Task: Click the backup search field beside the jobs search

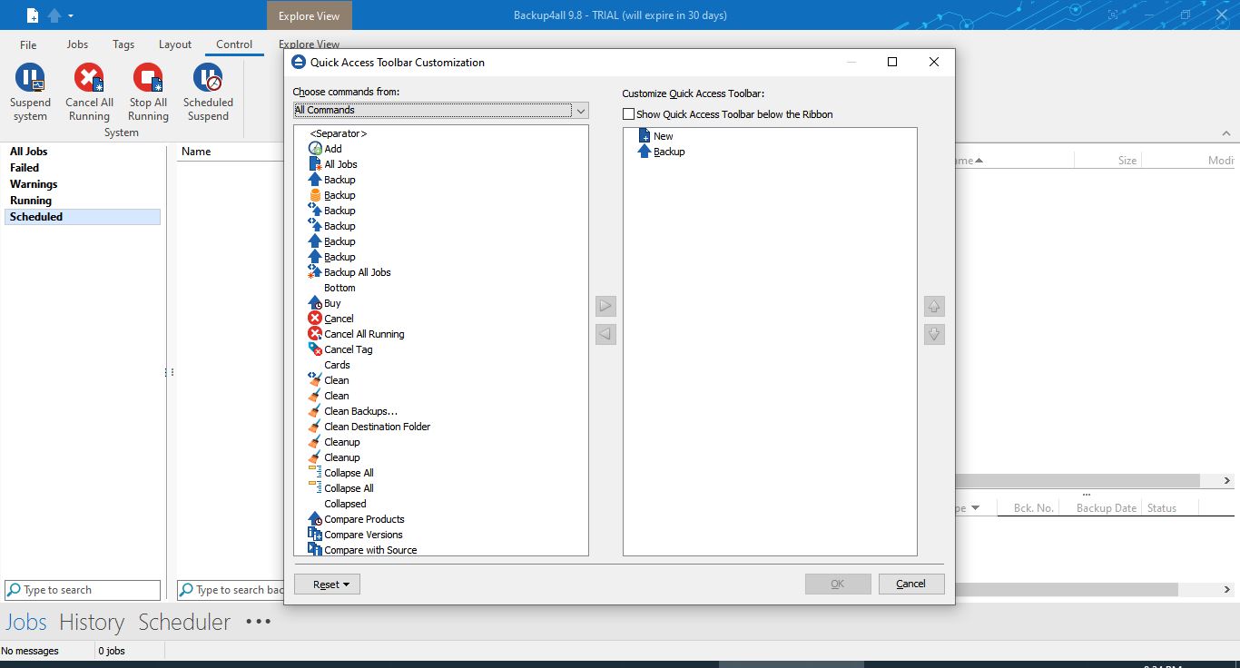Action: 231,590
